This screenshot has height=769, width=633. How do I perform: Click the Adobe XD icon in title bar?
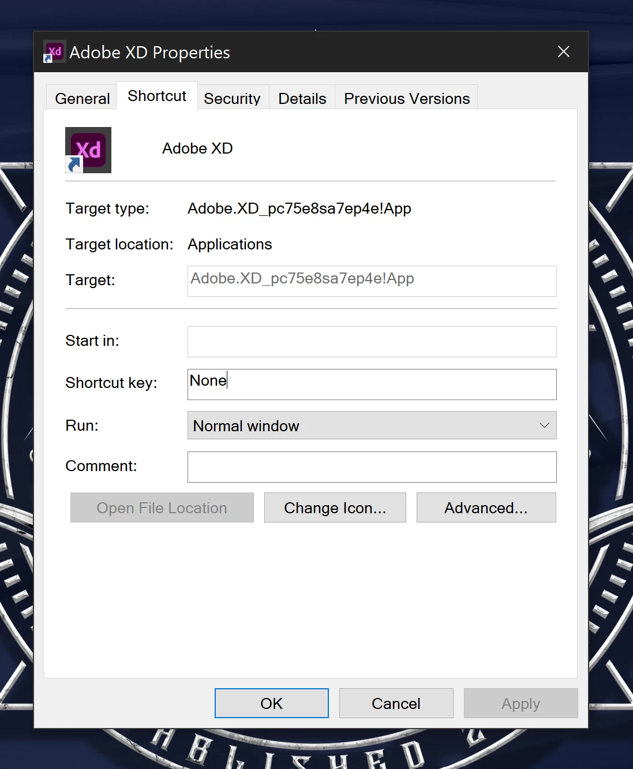tap(54, 52)
